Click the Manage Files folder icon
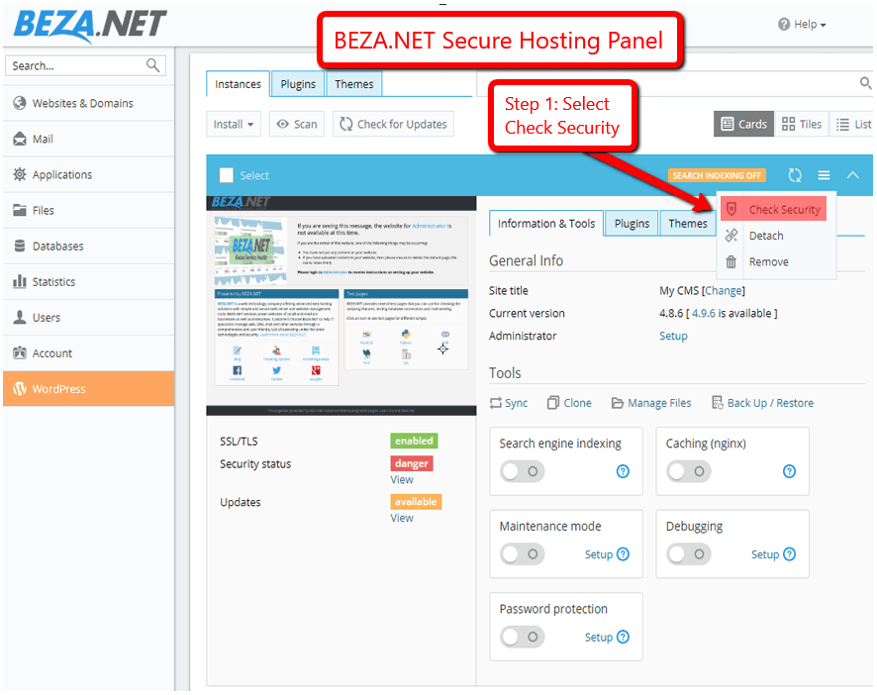Image resolution: width=877 pixels, height=695 pixels. pyautogui.click(x=618, y=403)
